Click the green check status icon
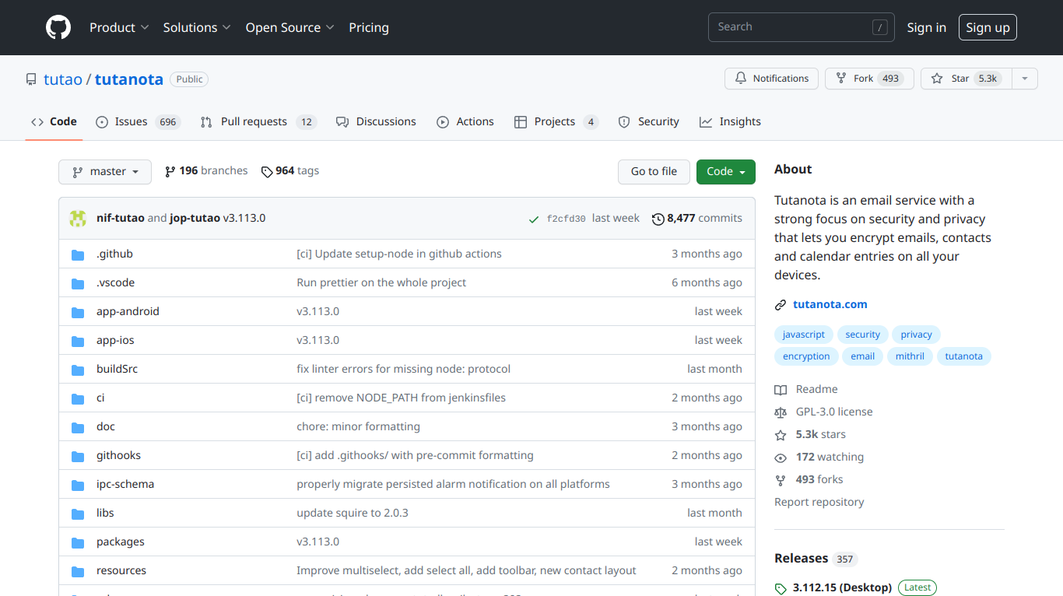Screen dimensions: 1063x596 (534, 219)
